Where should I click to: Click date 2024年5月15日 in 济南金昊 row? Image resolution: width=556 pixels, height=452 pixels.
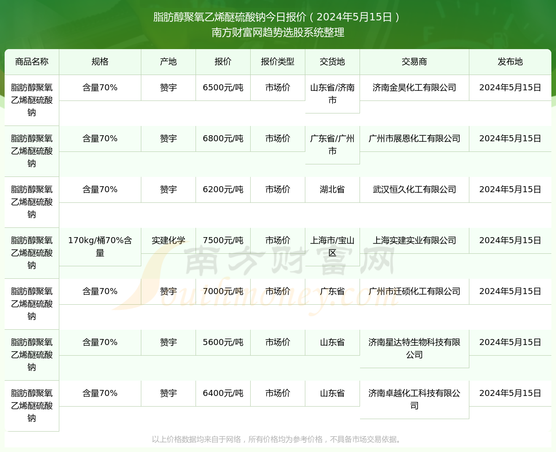tap(510, 88)
